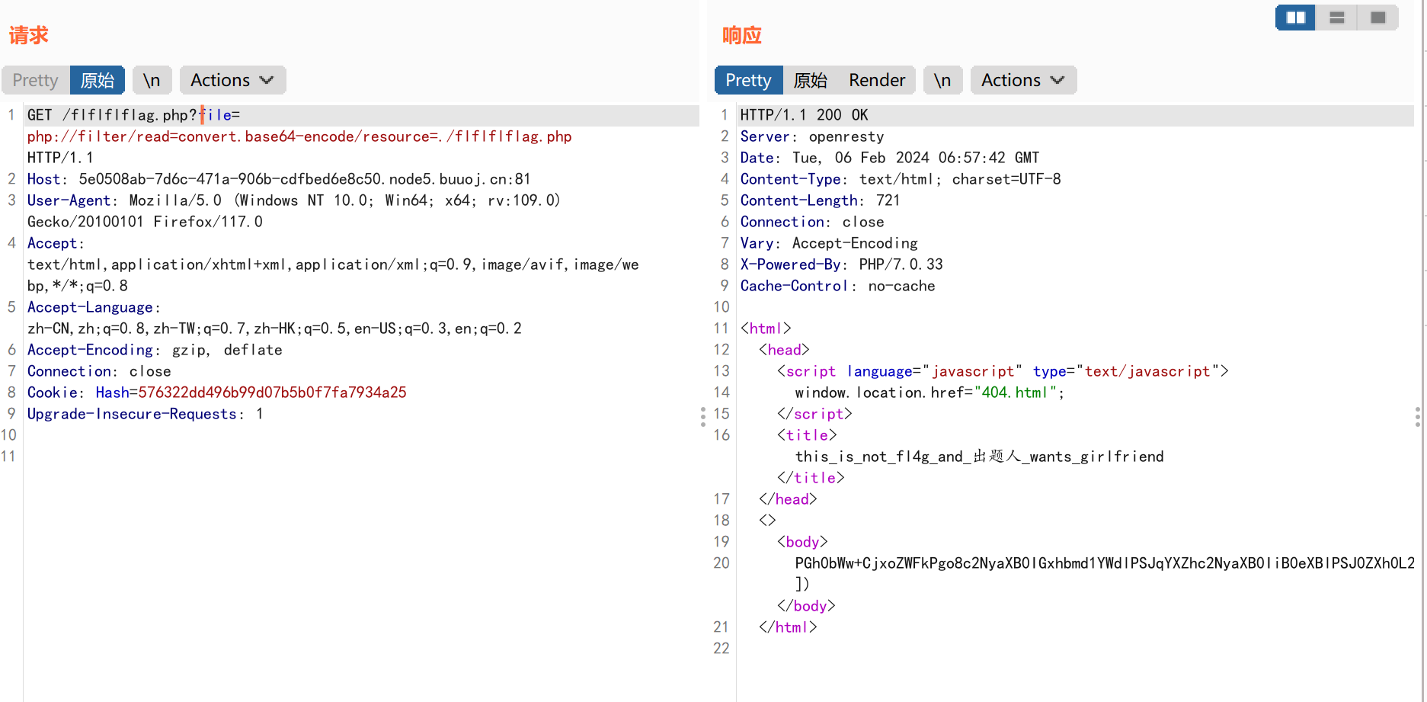Toggle \n newline display in request panel
Image resolution: width=1427 pixels, height=702 pixels.
coord(152,80)
